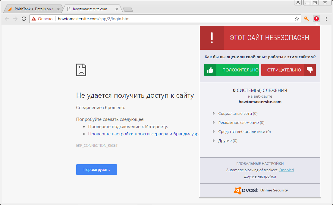Click the red Опасно warning triangle

coord(33,19)
